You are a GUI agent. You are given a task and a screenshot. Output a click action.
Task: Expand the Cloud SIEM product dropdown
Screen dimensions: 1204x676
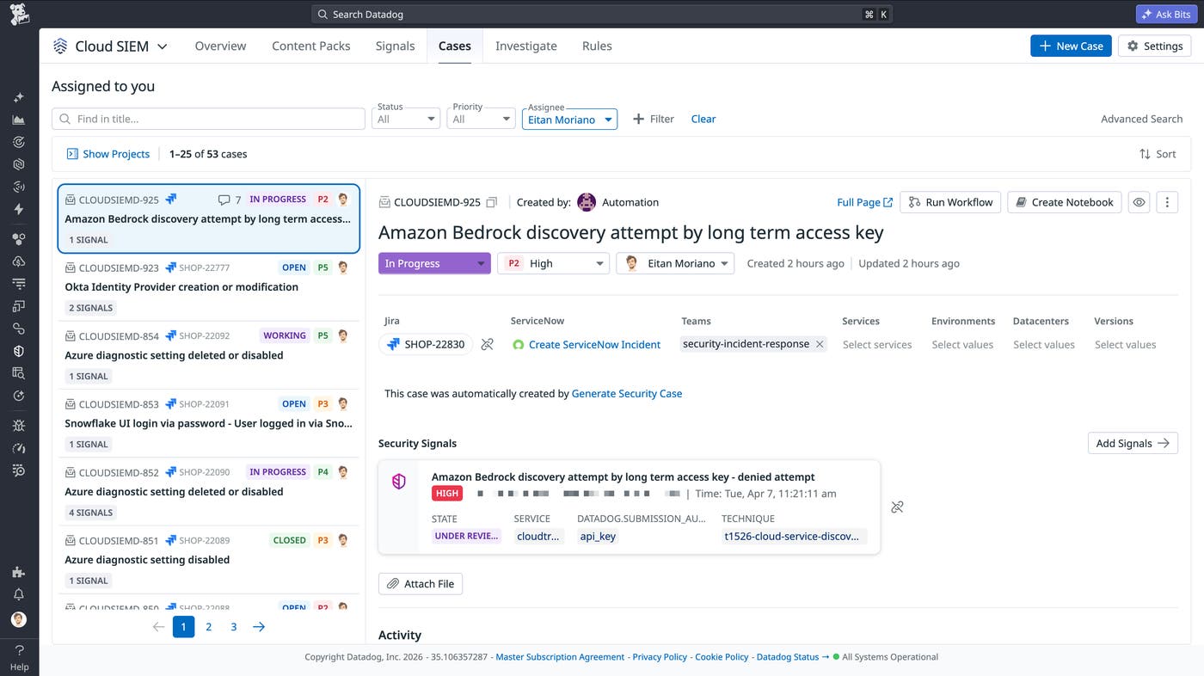[162, 46]
